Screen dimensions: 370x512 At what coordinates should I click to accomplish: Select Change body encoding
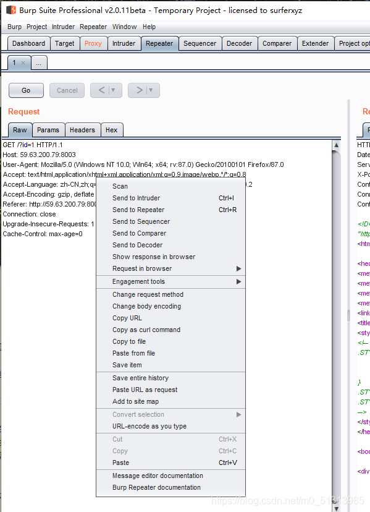pyautogui.click(x=170, y=306)
